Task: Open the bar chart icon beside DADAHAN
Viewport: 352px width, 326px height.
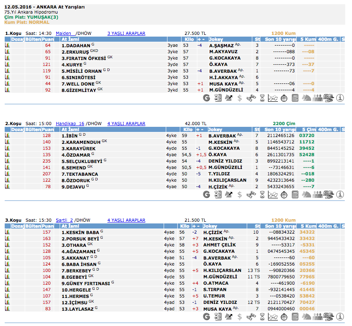Action: pyautogui.click(x=7, y=45)
